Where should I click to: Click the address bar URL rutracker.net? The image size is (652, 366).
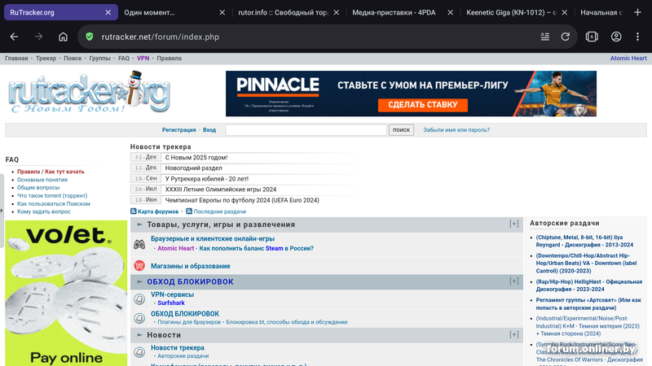pos(160,37)
